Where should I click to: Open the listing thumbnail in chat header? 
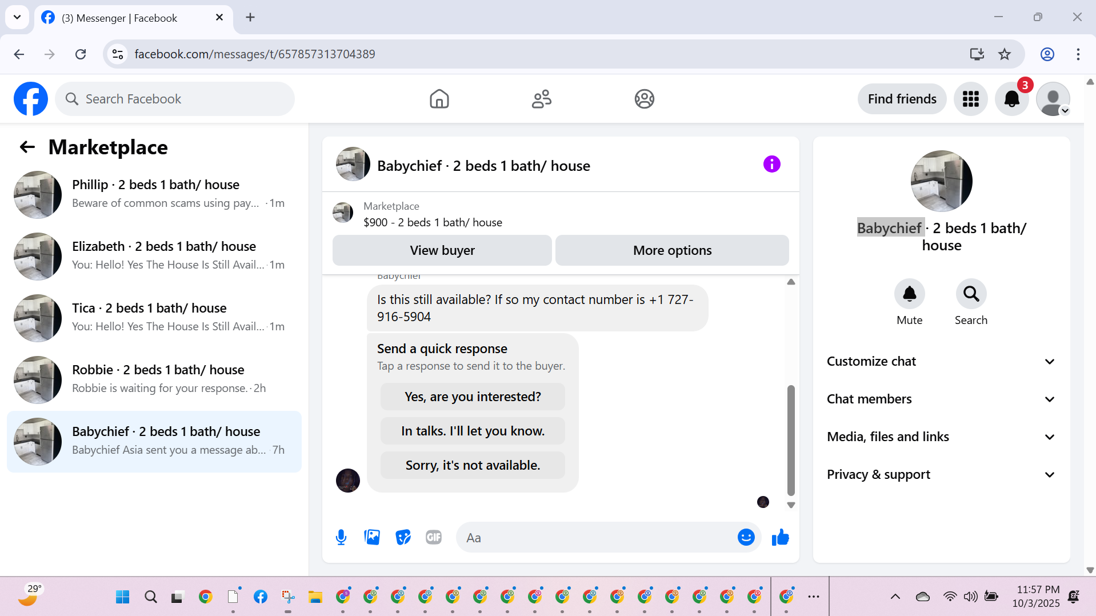click(353, 165)
